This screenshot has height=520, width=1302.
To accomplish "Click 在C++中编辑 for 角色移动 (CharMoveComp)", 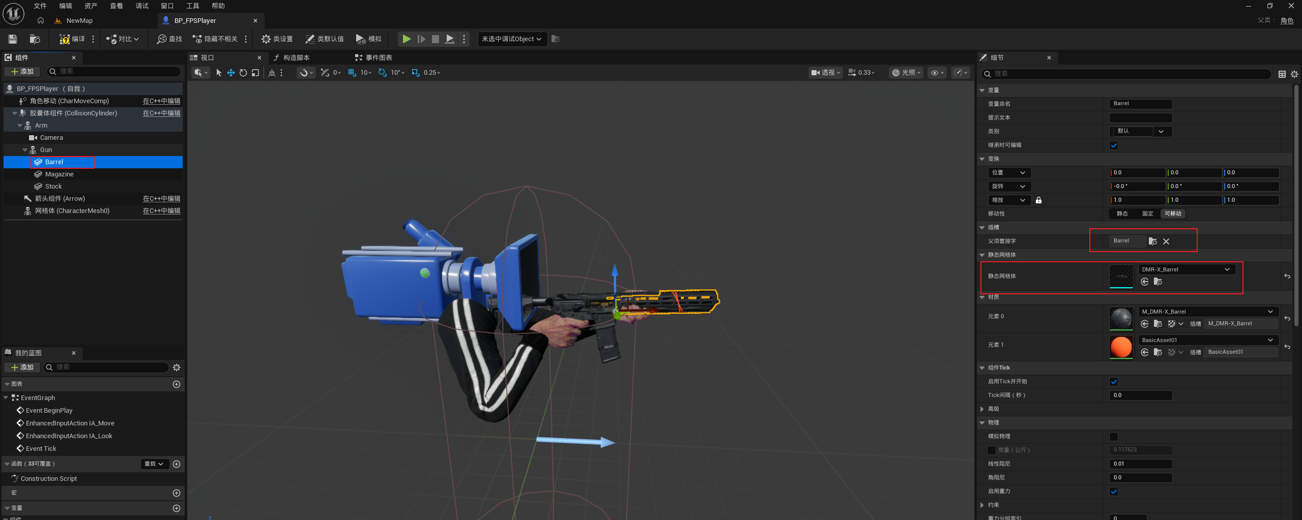I will [x=161, y=101].
